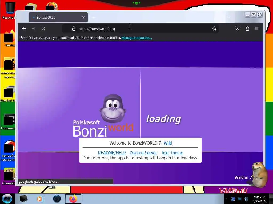Open the Pocket save icon
273x204 pixels.
coord(238,28)
